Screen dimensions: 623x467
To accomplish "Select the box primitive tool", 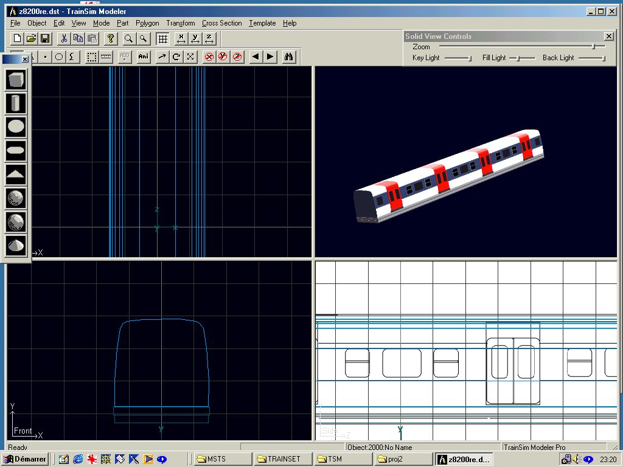I will [x=16, y=80].
